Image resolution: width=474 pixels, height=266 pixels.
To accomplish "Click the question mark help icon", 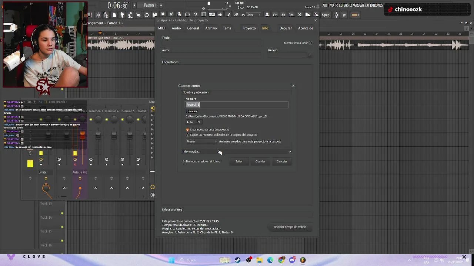I will [x=195, y=15].
